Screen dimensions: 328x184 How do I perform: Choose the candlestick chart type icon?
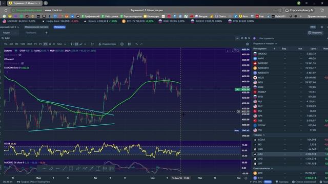tap(76, 44)
